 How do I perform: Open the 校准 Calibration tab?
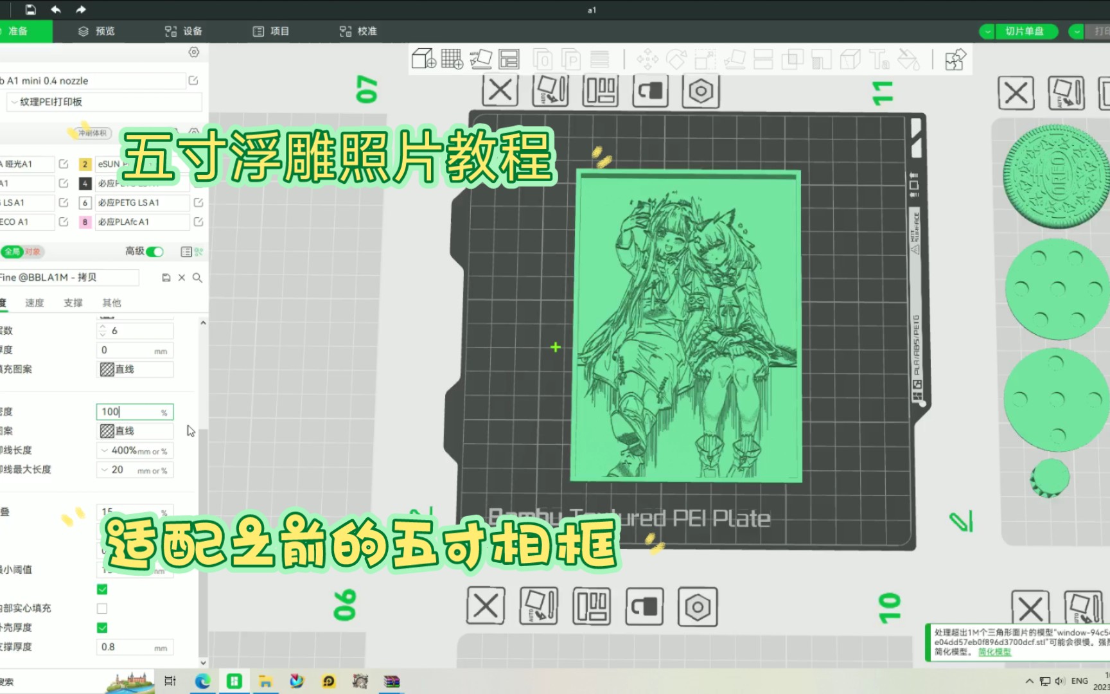(x=358, y=31)
